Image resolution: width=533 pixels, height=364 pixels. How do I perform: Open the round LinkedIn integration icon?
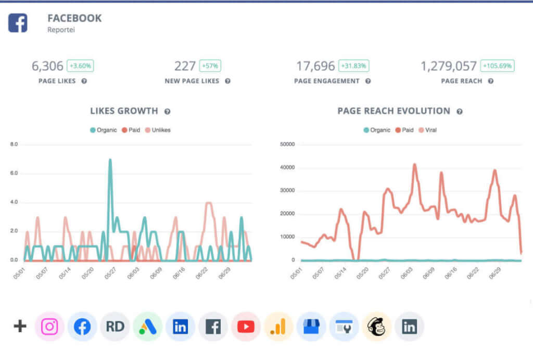pos(180,327)
